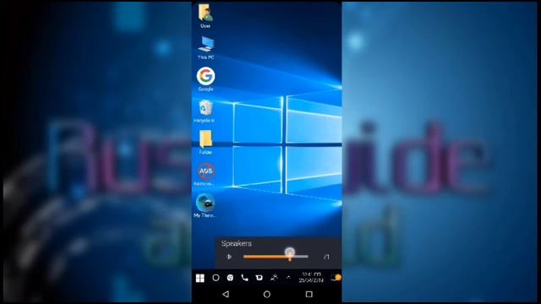541x304 pixels.
Task: Open the phone dialer taskbar icon
Action: pos(244,278)
